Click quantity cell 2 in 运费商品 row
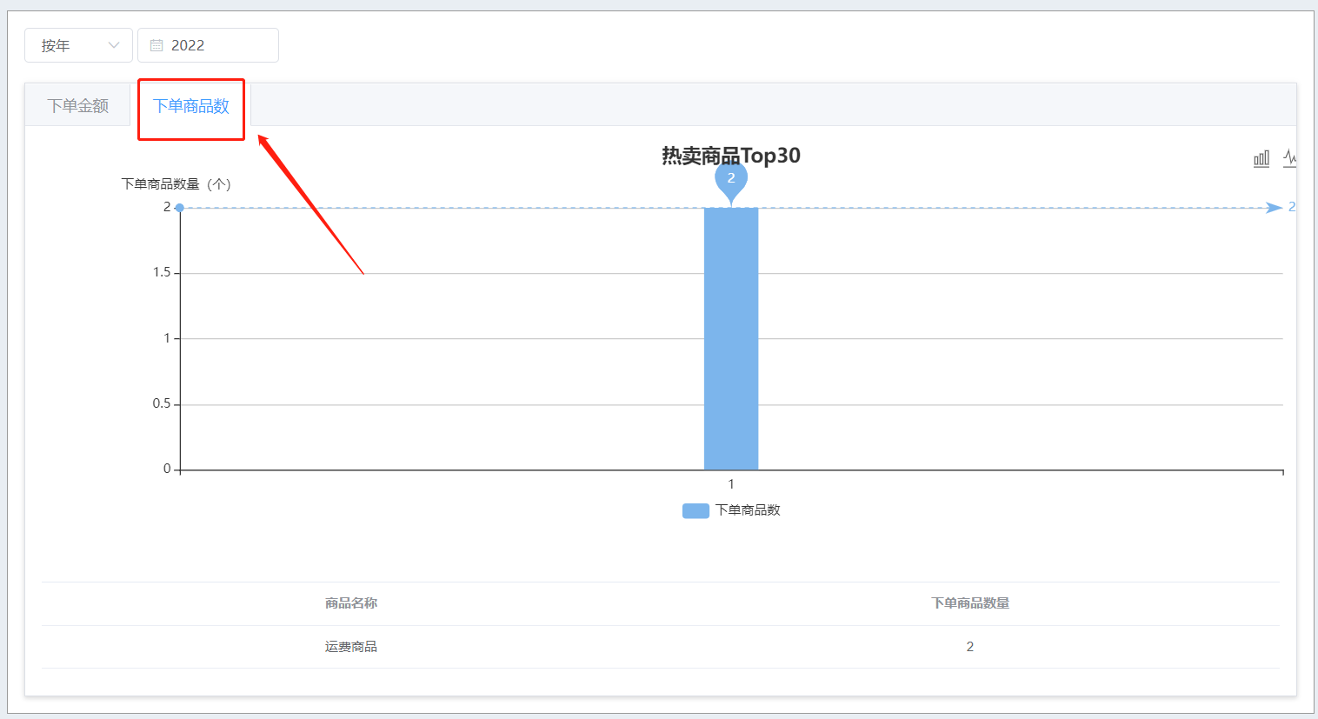Image resolution: width=1318 pixels, height=719 pixels. pyautogui.click(x=970, y=647)
